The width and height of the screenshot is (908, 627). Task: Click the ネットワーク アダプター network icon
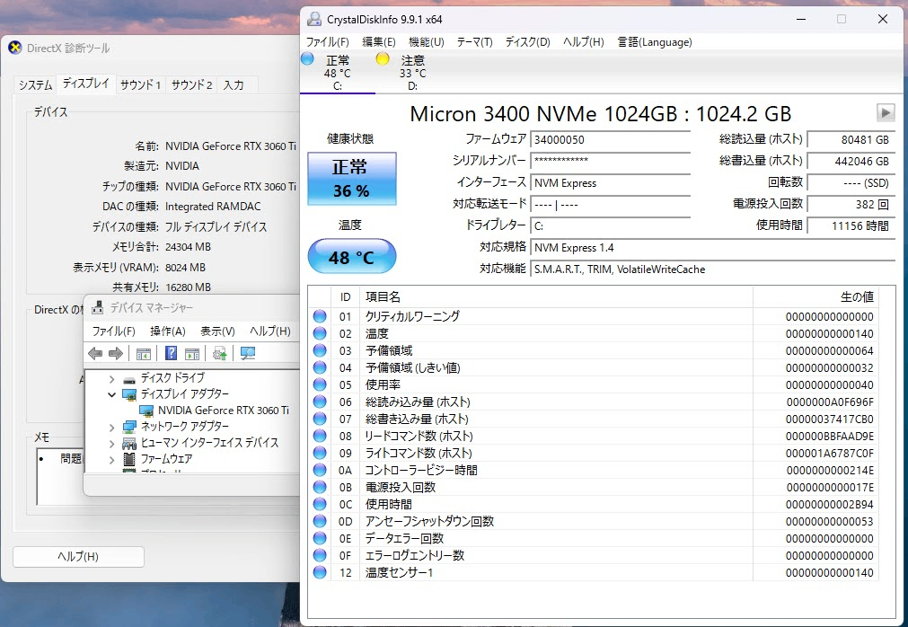(x=129, y=428)
